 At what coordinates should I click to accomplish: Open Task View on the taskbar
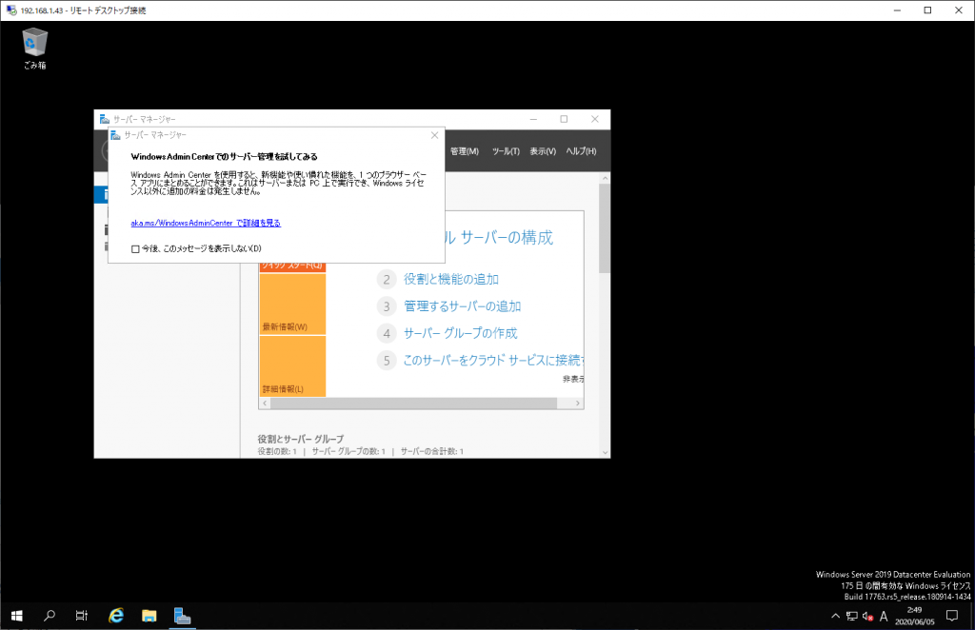82,616
